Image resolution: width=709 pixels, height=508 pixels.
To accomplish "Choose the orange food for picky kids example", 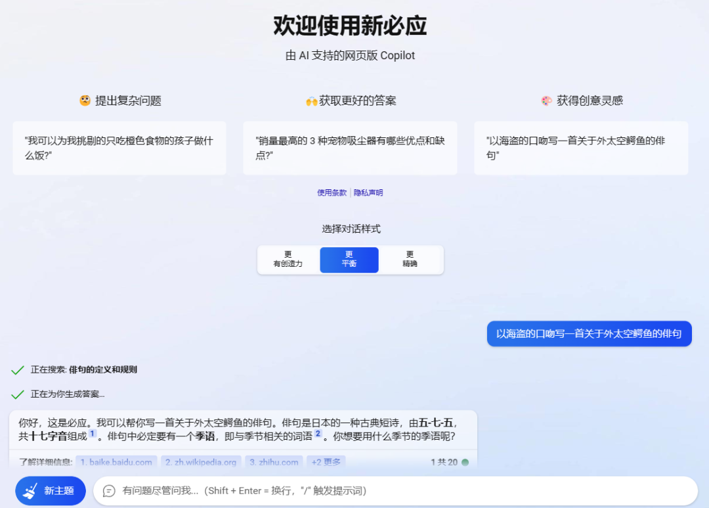I will click(119, 148).
